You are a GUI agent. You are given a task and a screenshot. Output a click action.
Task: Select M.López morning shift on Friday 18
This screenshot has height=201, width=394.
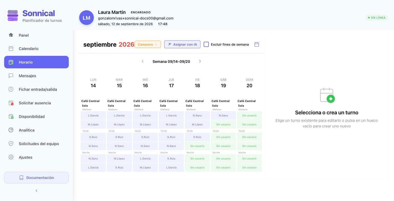(x=197, y=124)
